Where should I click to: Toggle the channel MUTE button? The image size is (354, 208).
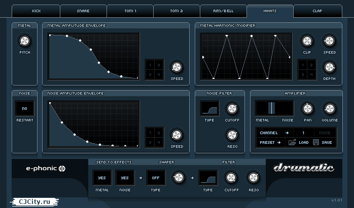(325, 133)
